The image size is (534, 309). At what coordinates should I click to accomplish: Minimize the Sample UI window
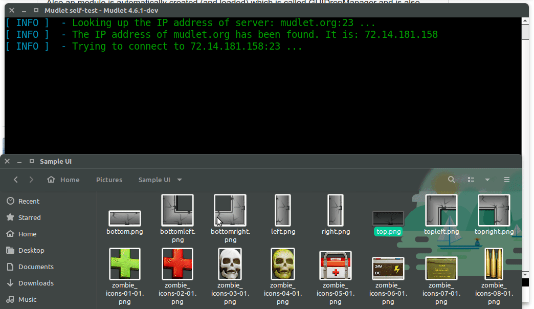tap(19, 161)
